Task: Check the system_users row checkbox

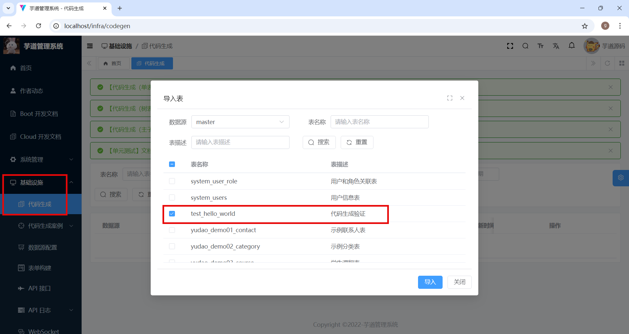Action: (x=172, y=197)
